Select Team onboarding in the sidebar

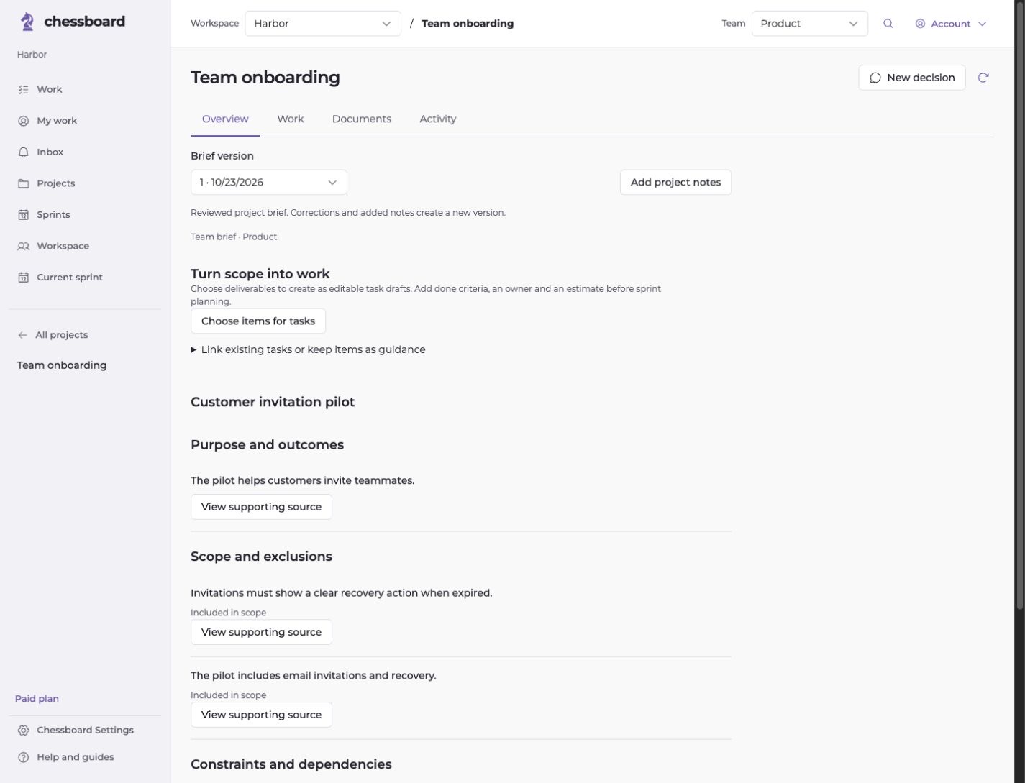[x=62, y=365]
